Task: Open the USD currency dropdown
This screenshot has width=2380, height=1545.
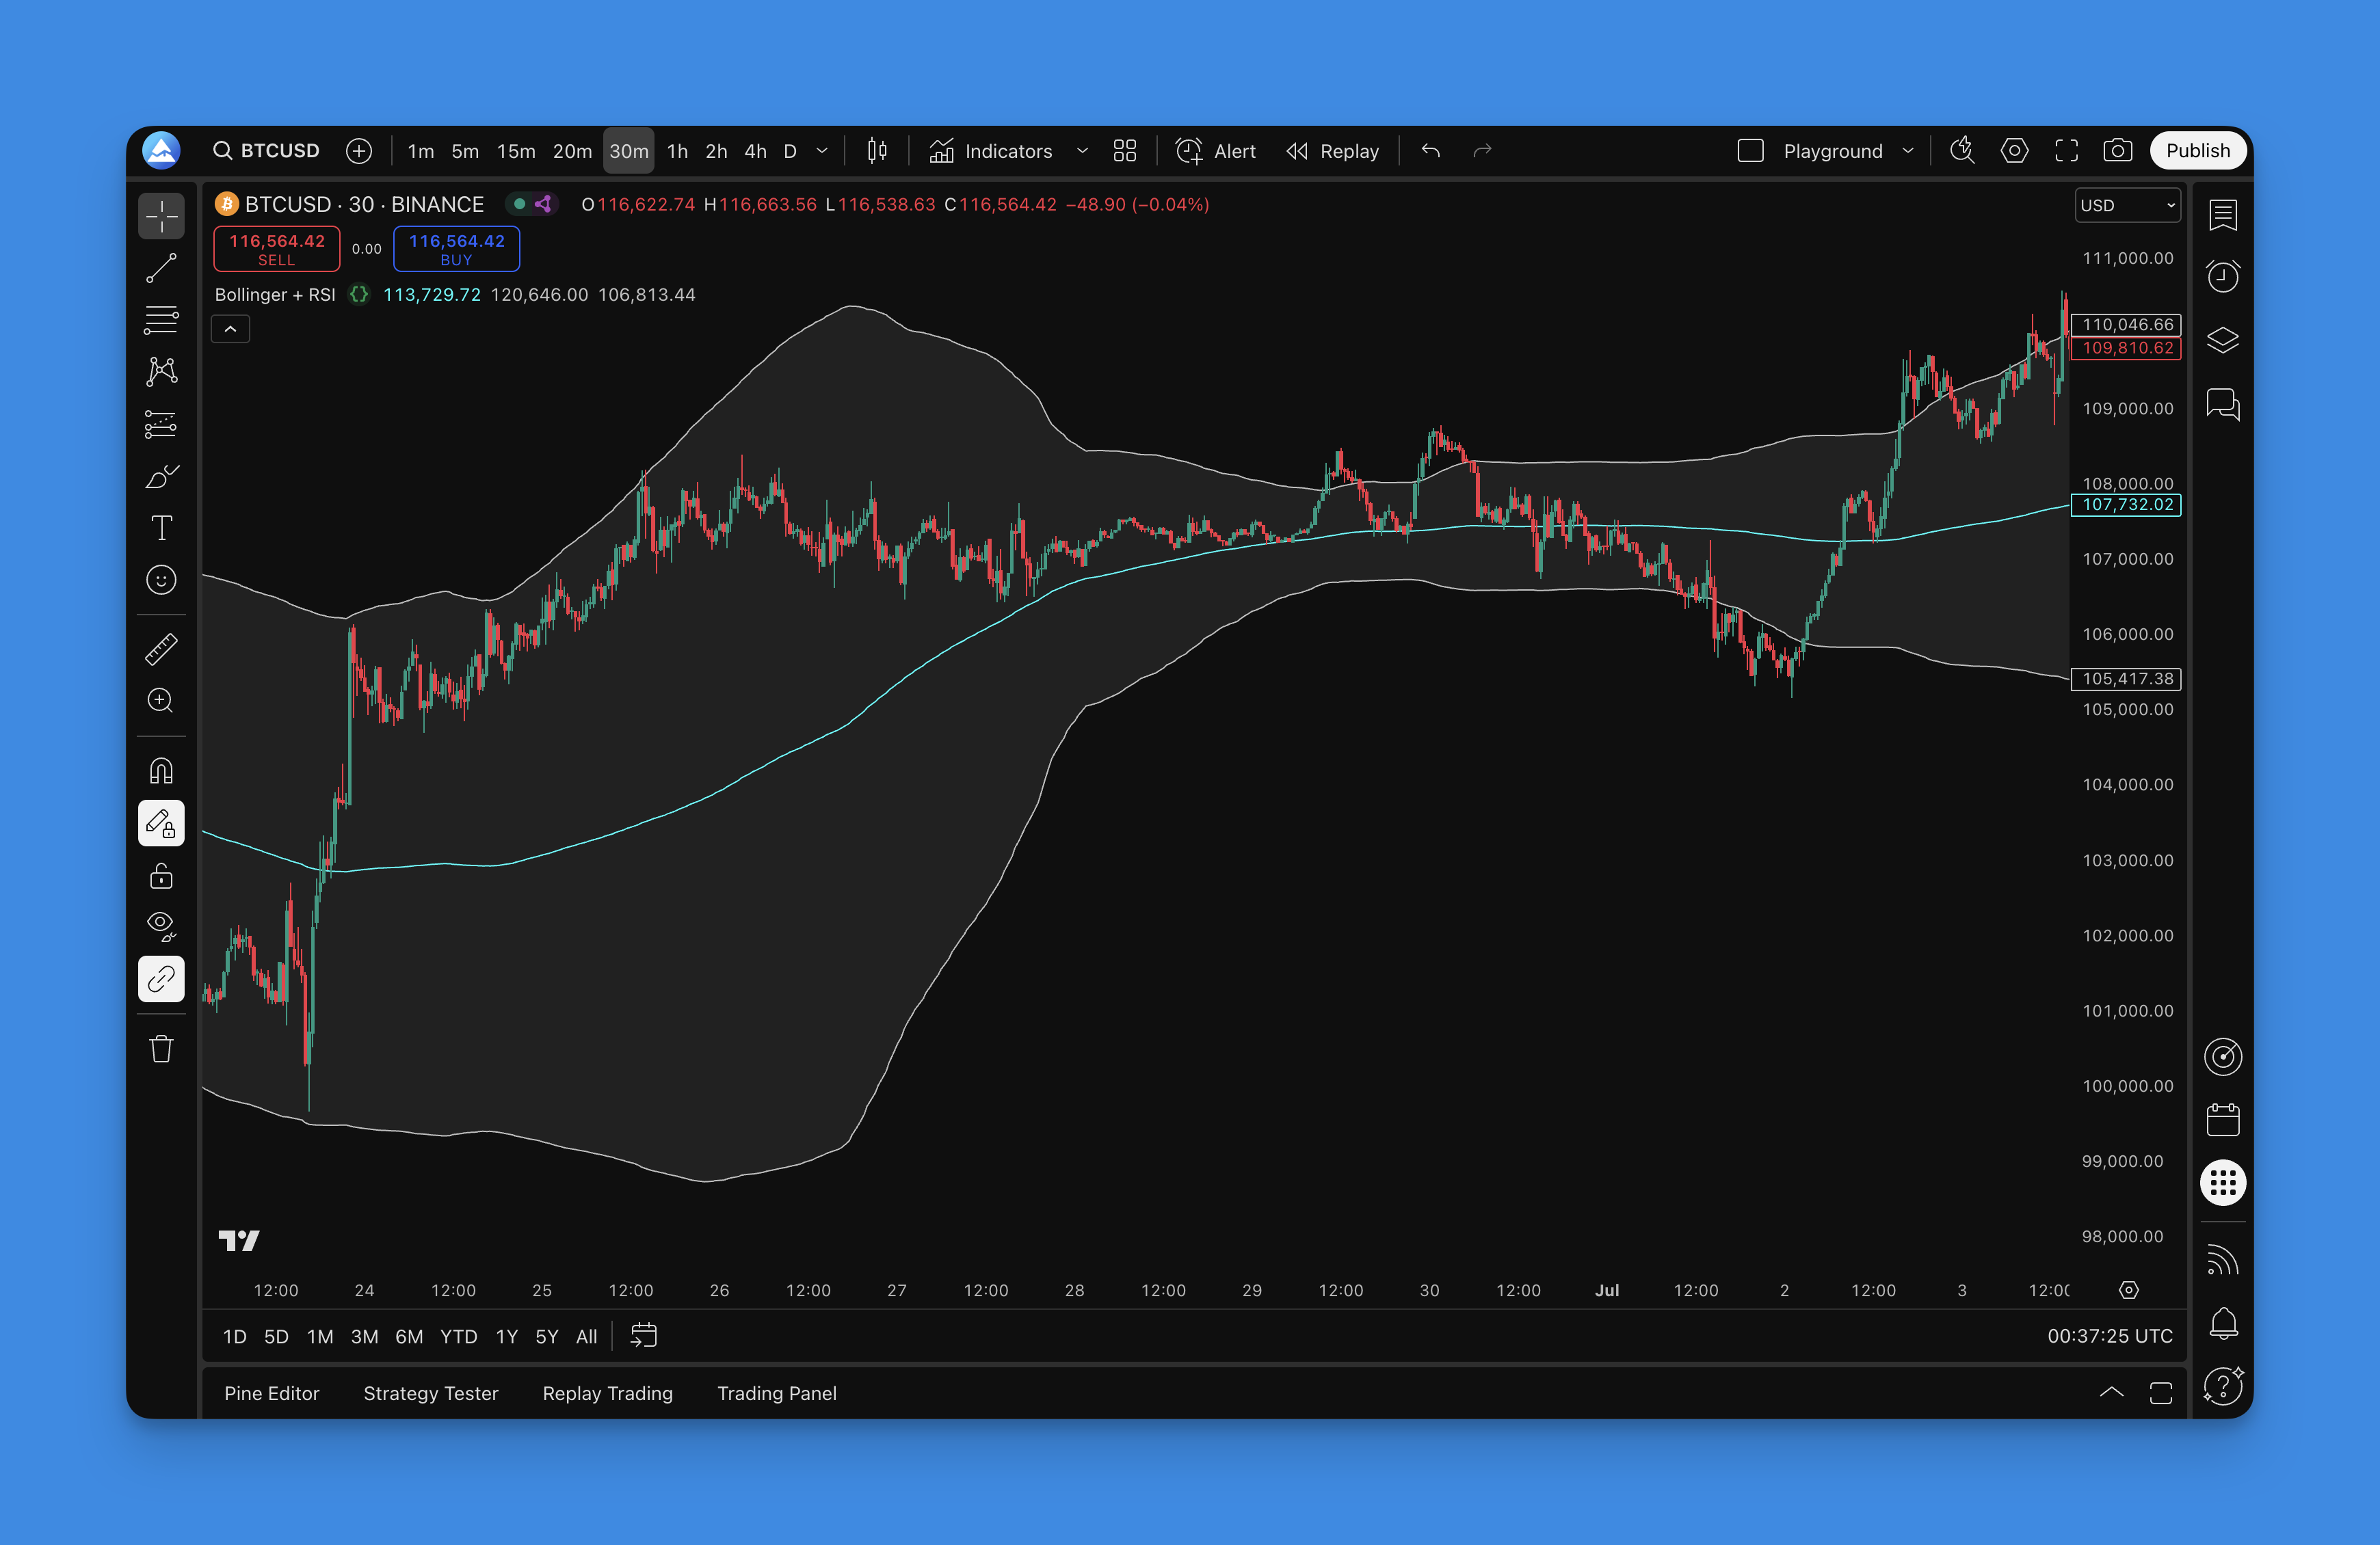Action: [2127, 205]
